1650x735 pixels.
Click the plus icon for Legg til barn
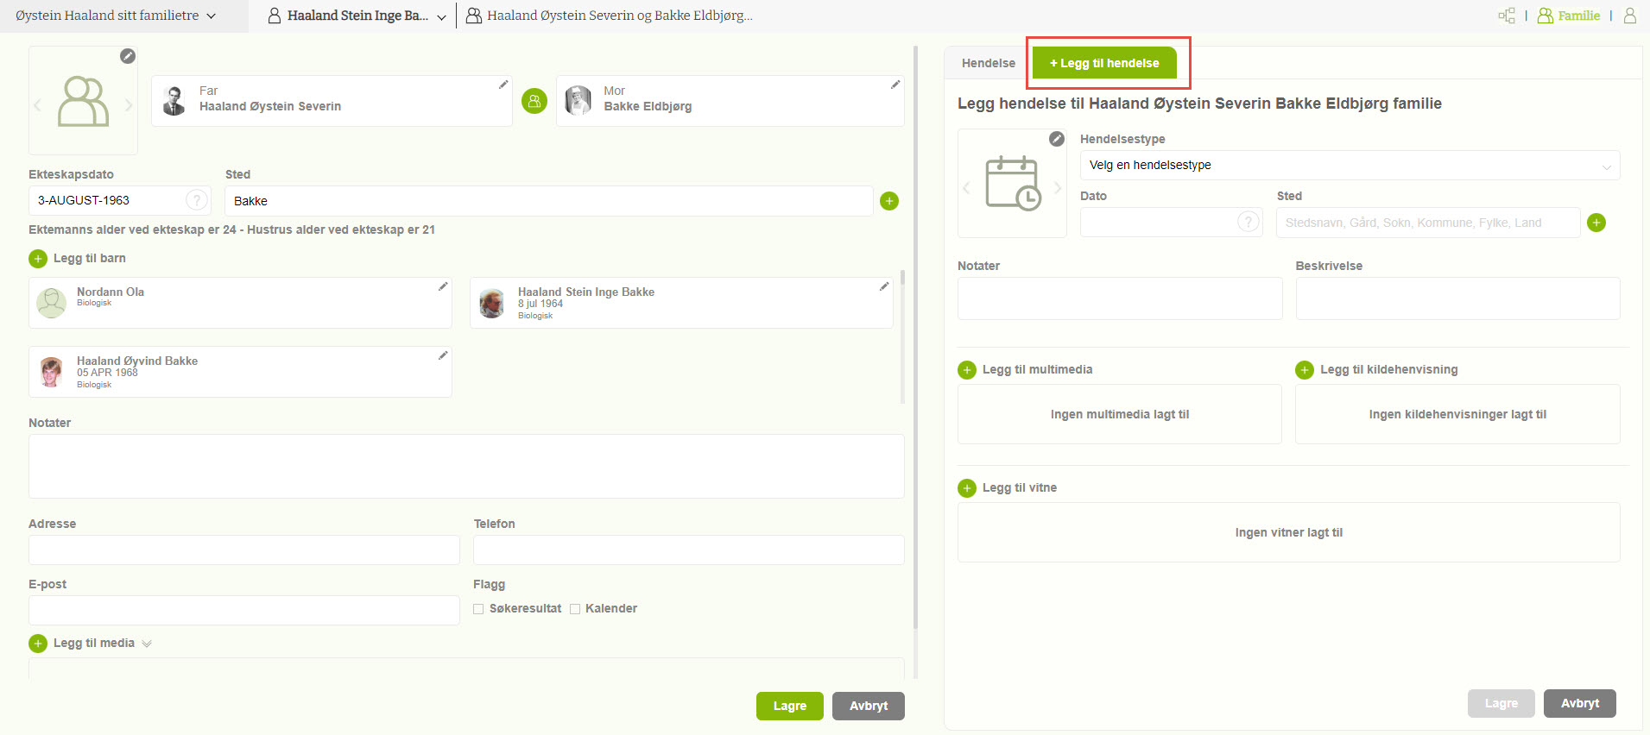click(x=38, y=259)
